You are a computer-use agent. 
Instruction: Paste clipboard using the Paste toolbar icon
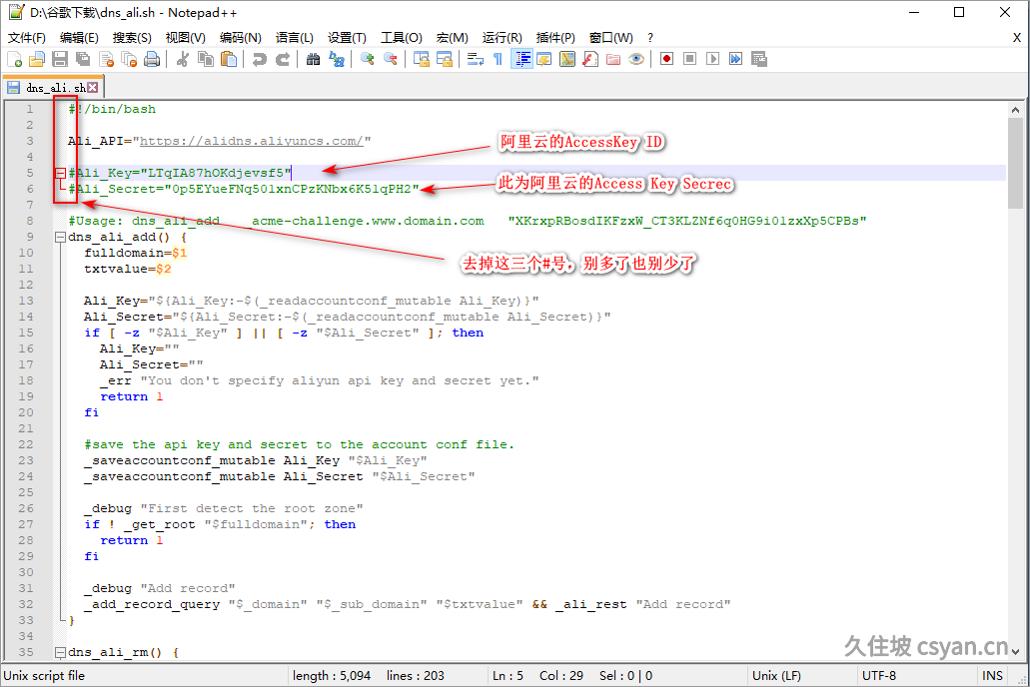pyautogui.click(x=229, y=59)
